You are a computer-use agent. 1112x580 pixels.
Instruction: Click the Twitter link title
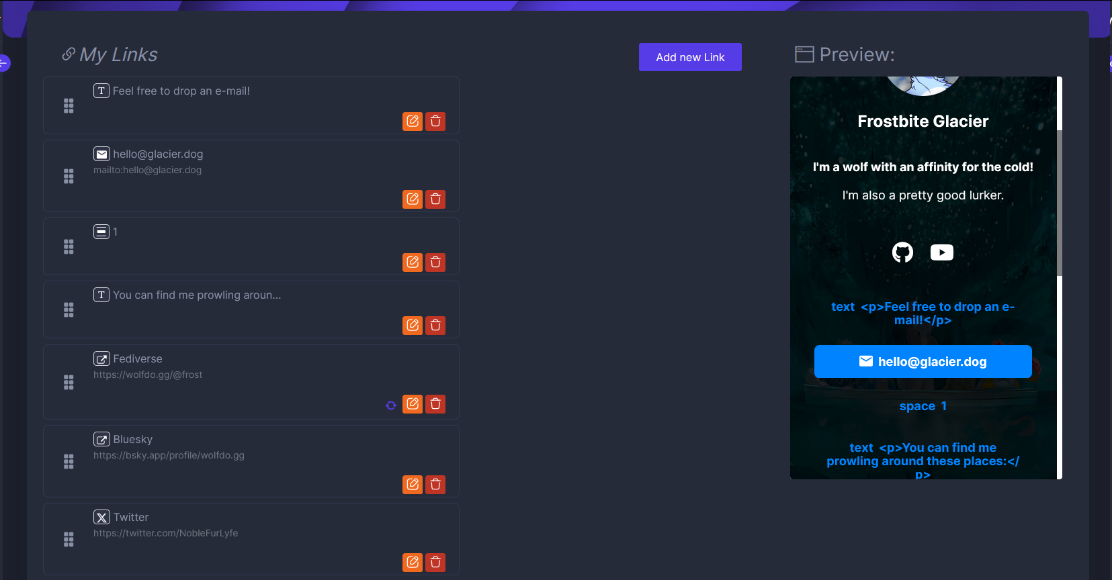(131, 517)
